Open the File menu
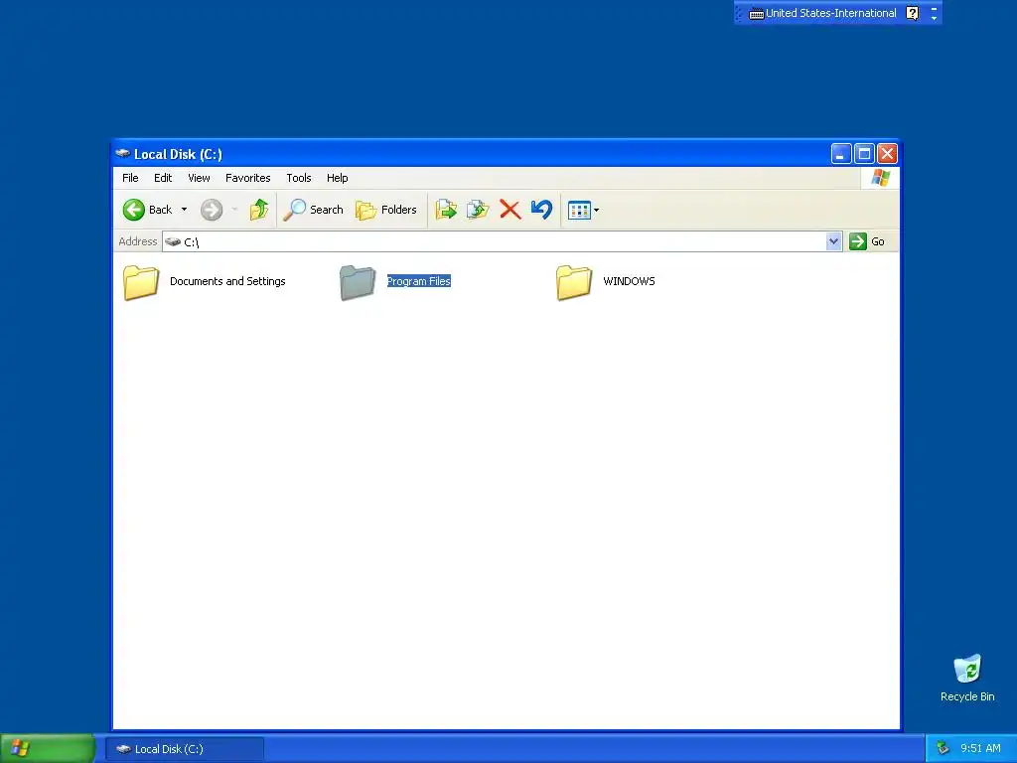The height and width of the screenshot is (763, 1017). pos(130,178)
